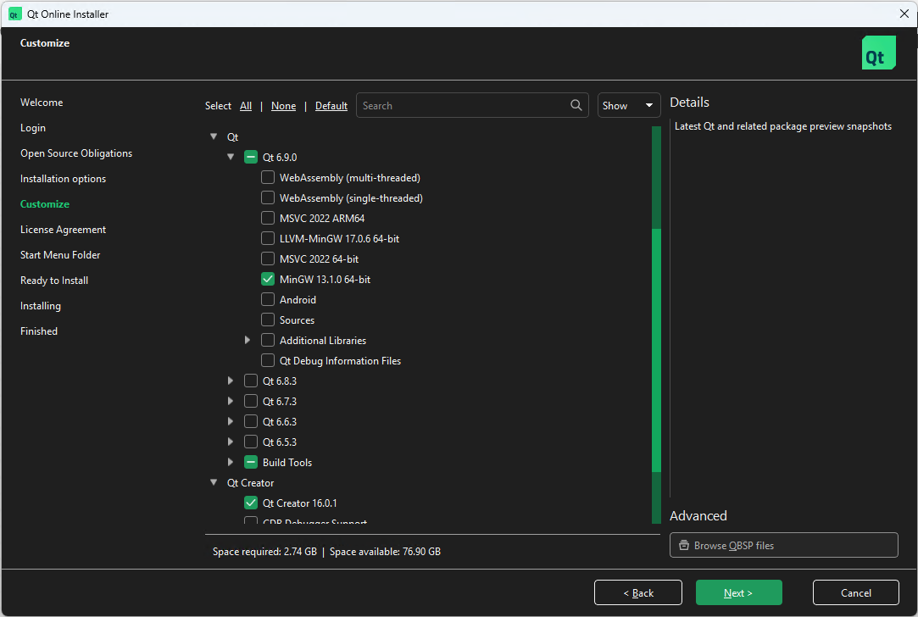This screenshot has width=918, height=617.
Task: Expand the Qt 6.5.3 node
Action: pyautogui.click(x=230, y=442)
